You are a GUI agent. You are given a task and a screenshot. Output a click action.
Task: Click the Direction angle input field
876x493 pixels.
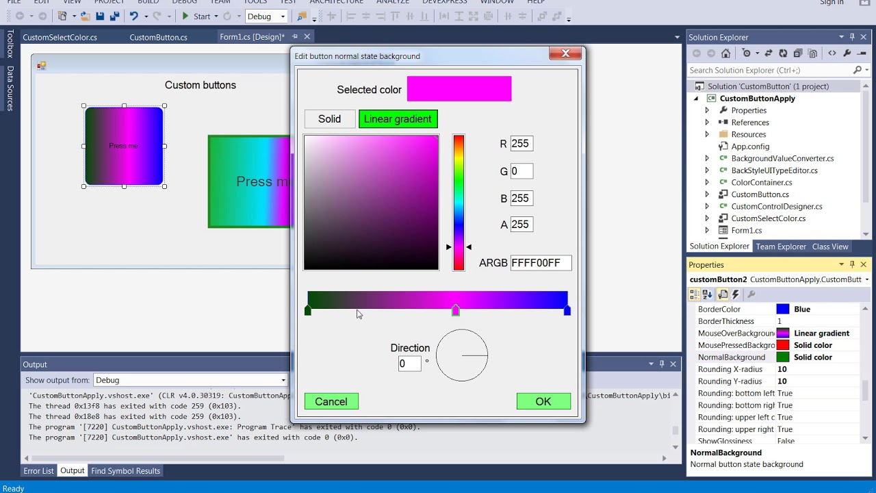tap(410, 364)
